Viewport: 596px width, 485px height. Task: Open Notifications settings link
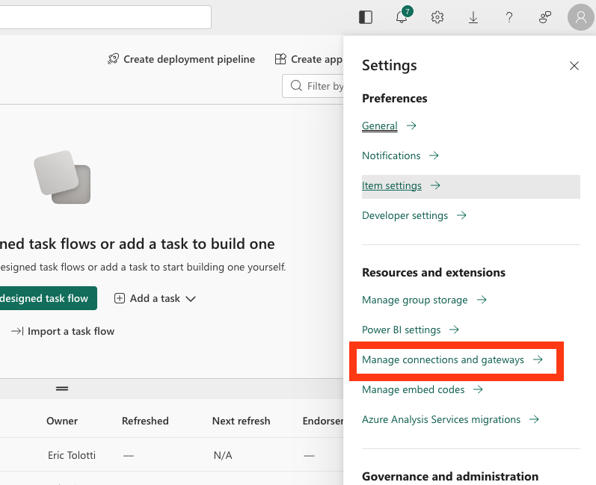[391, 156]
